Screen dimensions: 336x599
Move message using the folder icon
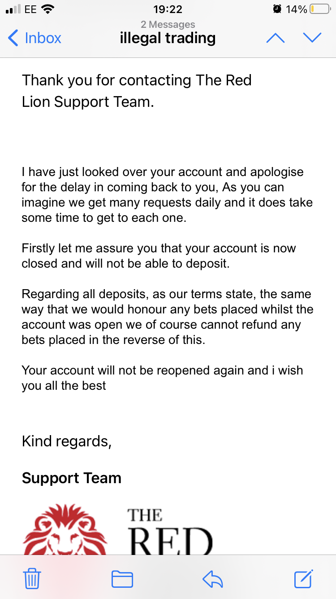click(122, 579)
